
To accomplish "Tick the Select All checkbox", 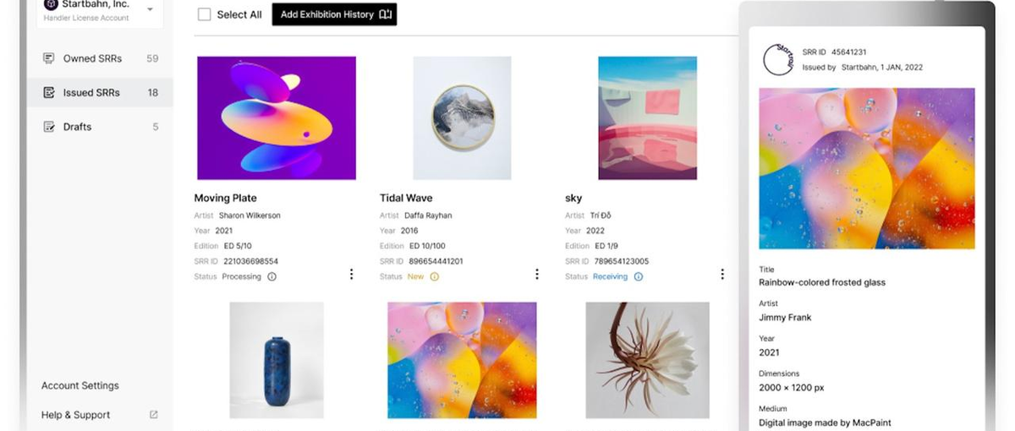I will (x=204, y=14).
